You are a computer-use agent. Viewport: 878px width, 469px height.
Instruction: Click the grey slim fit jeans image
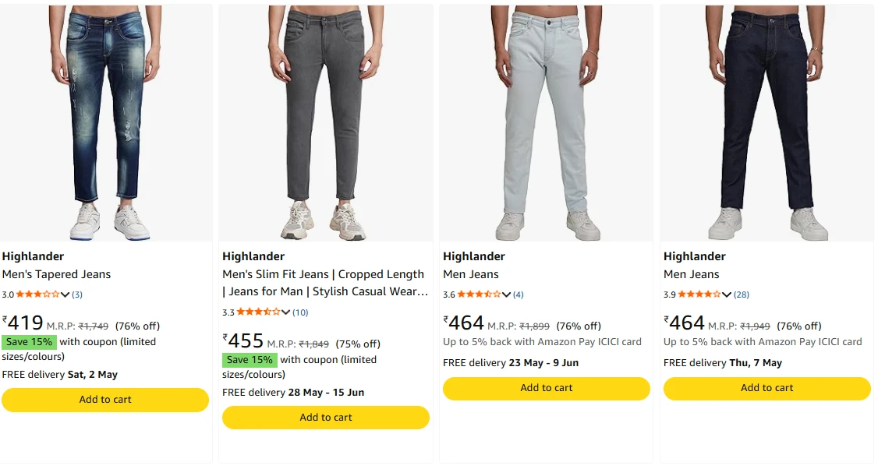coord(325,122)
